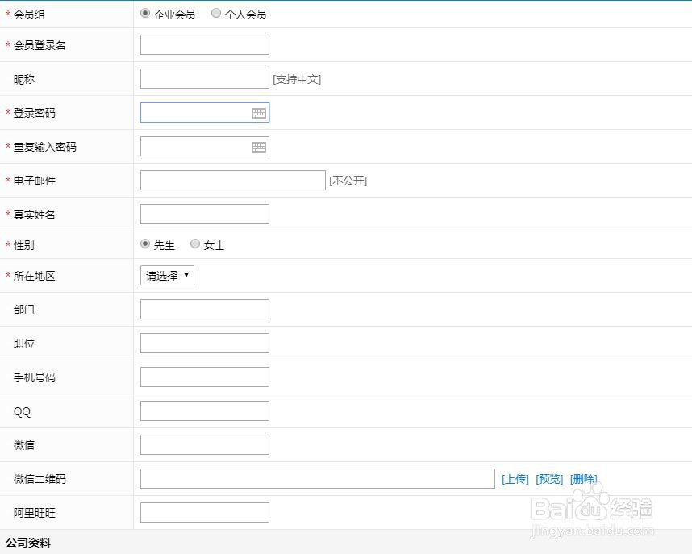The image size is (692, 554).
Task: Click keyboard icon in 重复输入密码 field
Action: [x=258, y=148]
